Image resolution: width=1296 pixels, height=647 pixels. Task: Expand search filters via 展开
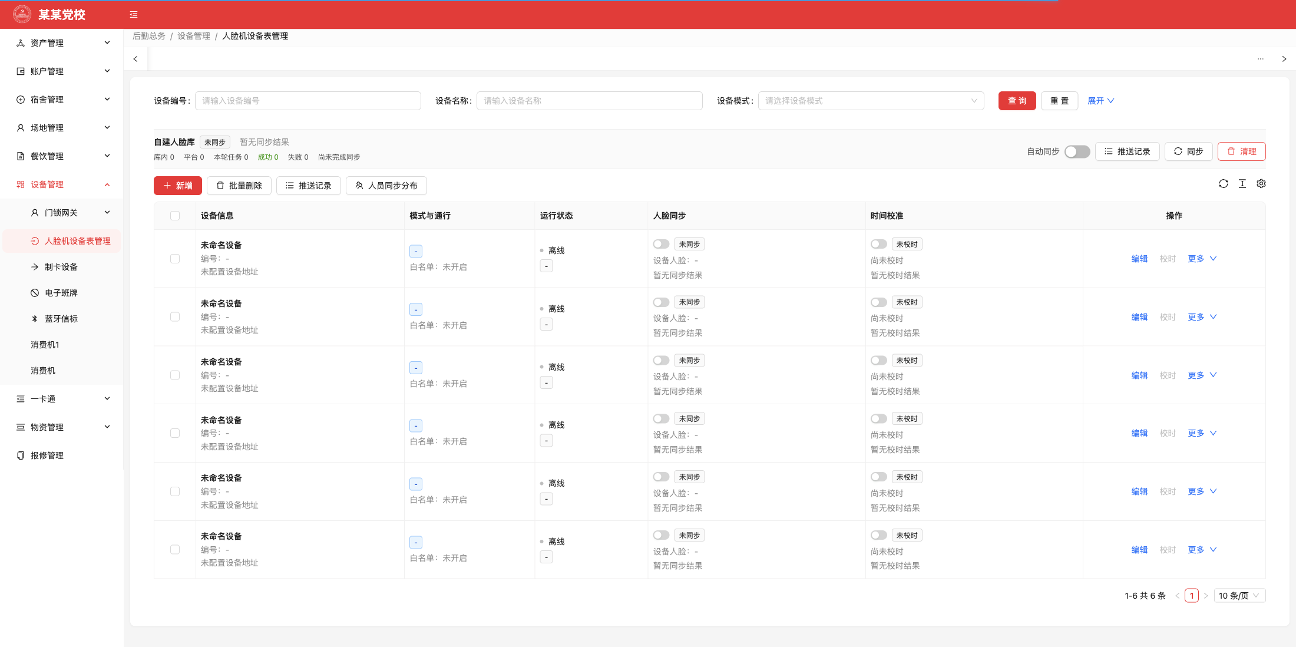tap(1100, 101)
